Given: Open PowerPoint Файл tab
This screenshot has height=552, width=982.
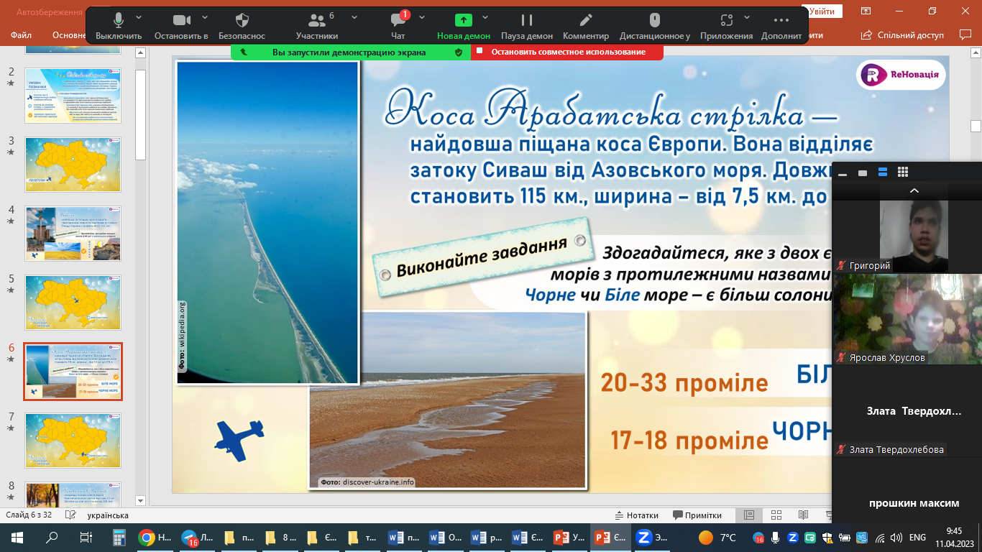Looking at the screenshot, I should click(22, 35).
